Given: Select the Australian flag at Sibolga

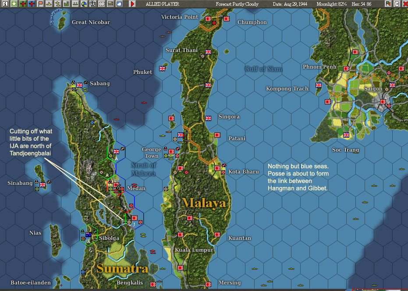Looking at the screenshot, I should click(89, 235).
